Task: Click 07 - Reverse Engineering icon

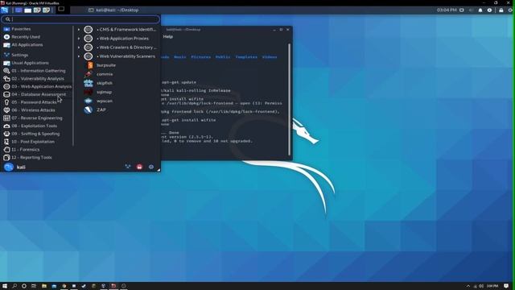Action: (6, 118)
